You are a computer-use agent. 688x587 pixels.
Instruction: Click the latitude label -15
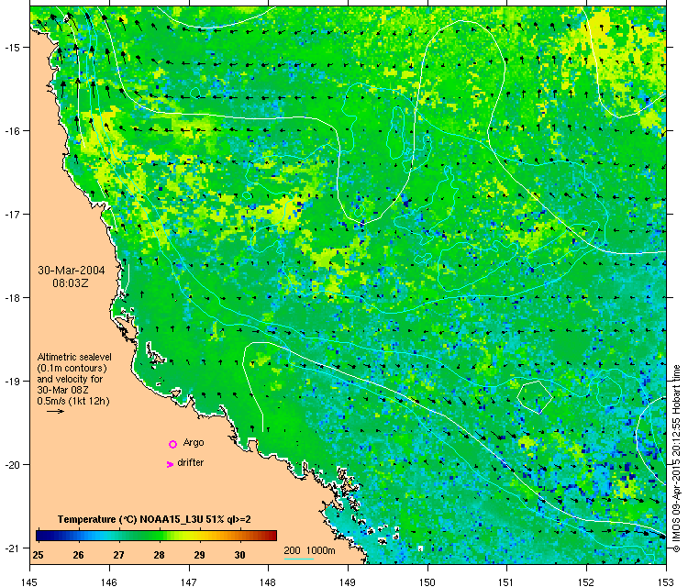coord(12,48)
